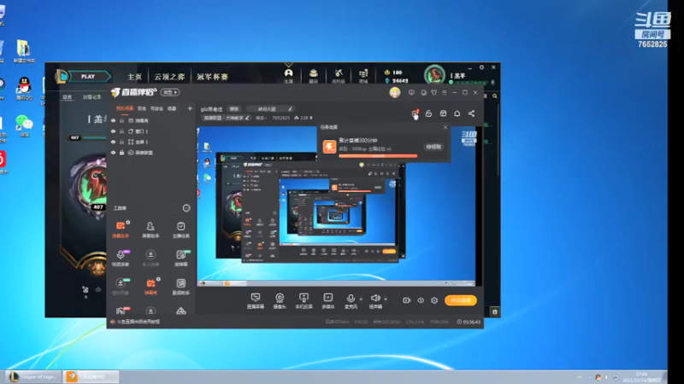
Task: Open the multi-person link download-circle tool
Action: point(150,258)
